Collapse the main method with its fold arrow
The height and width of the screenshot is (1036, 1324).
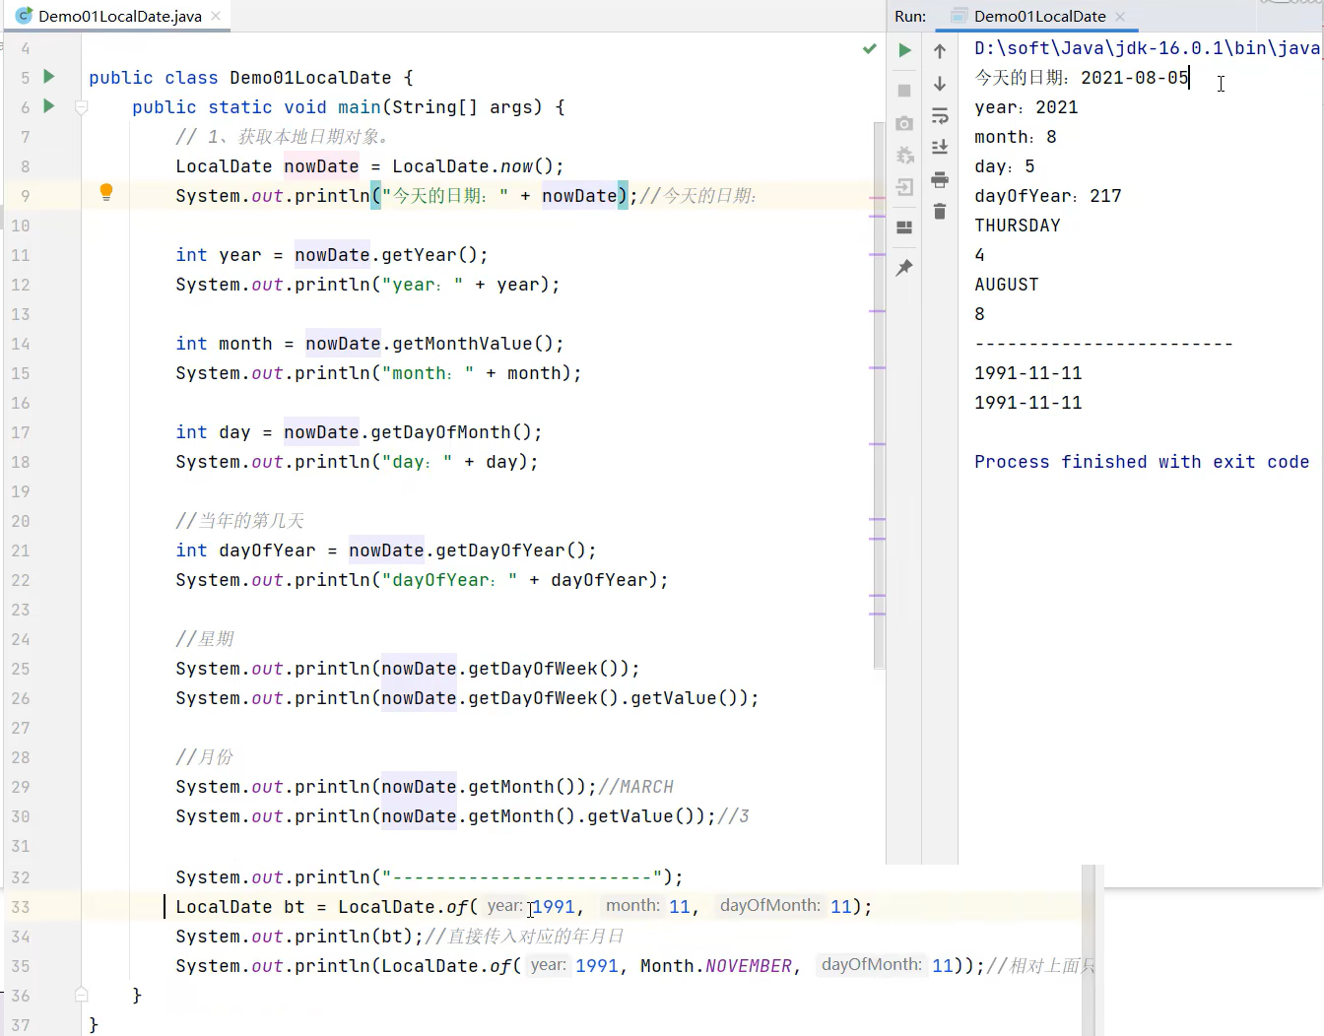click(81, 106)
